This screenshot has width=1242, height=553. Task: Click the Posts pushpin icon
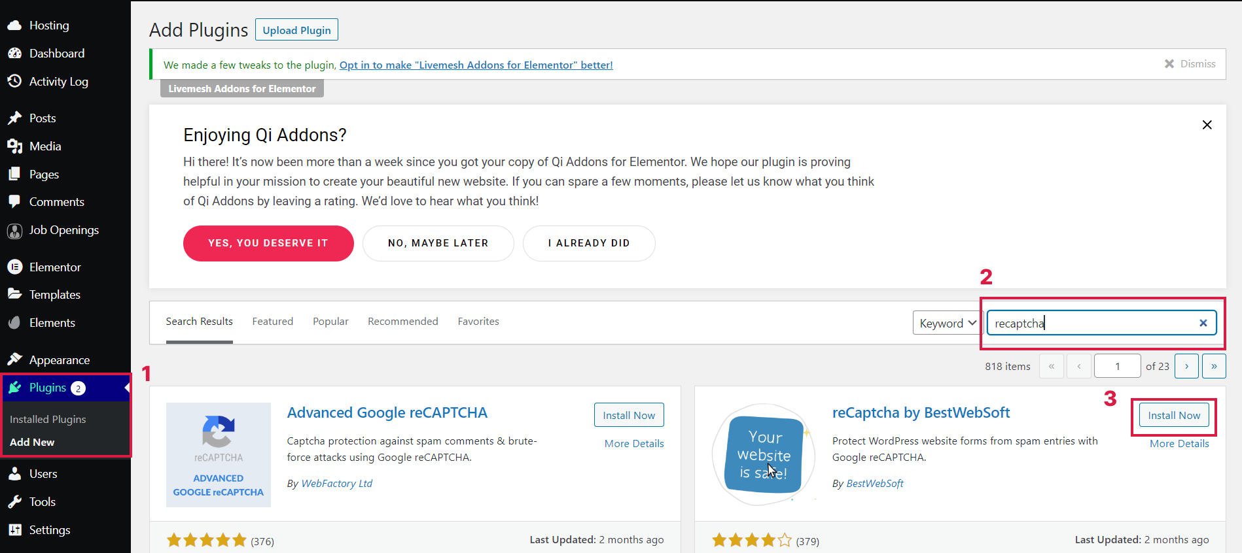pos(14,118)
